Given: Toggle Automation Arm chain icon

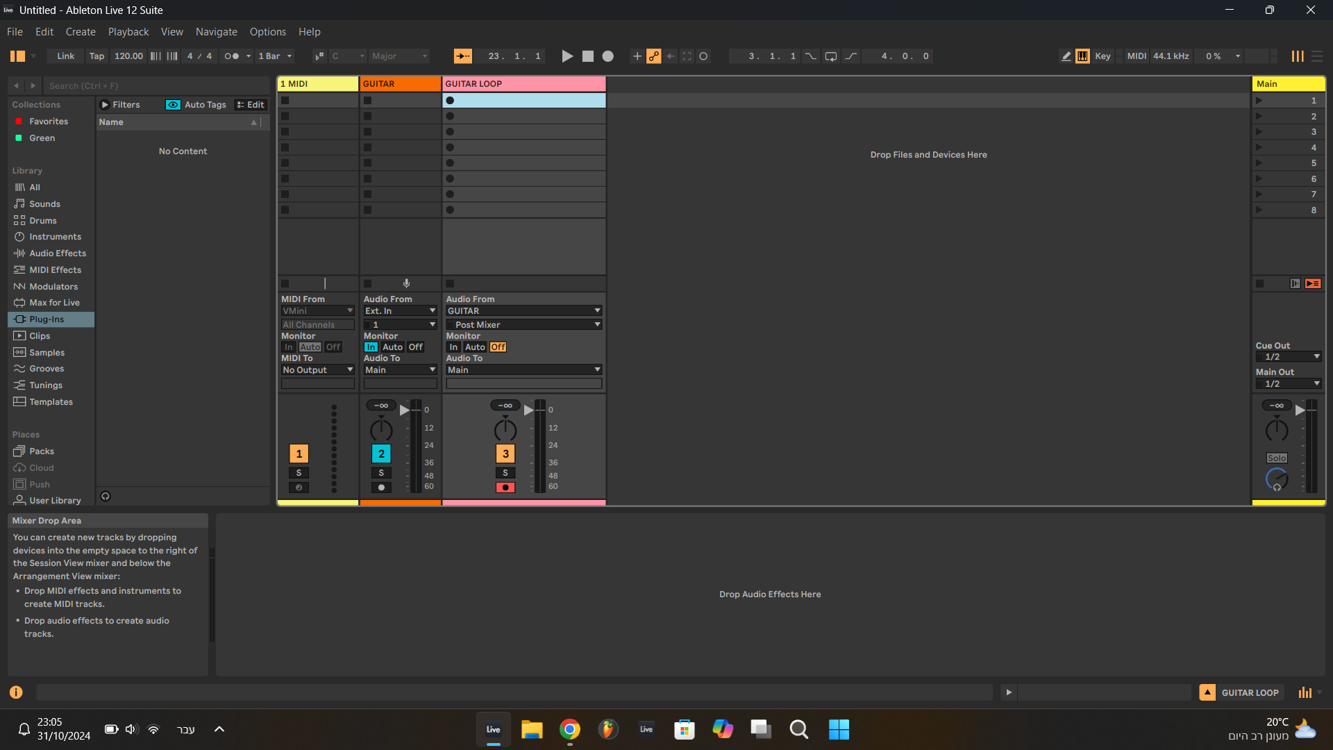Looking at the screenshot, I should [654, 56].
